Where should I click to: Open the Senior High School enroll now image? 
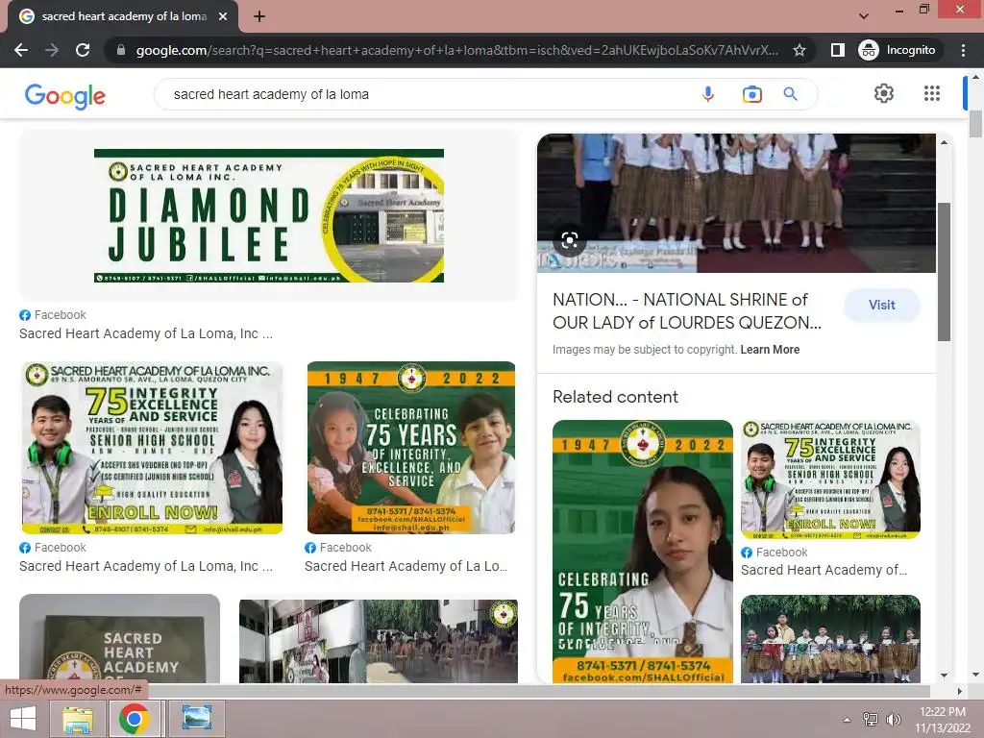[x=152, y=448]
